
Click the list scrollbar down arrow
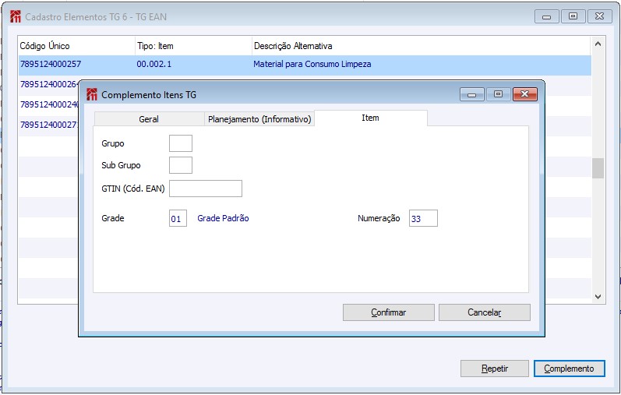[598, 296]
